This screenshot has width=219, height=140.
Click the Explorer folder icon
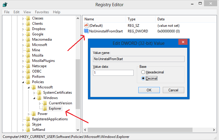(x=45, y=108)
